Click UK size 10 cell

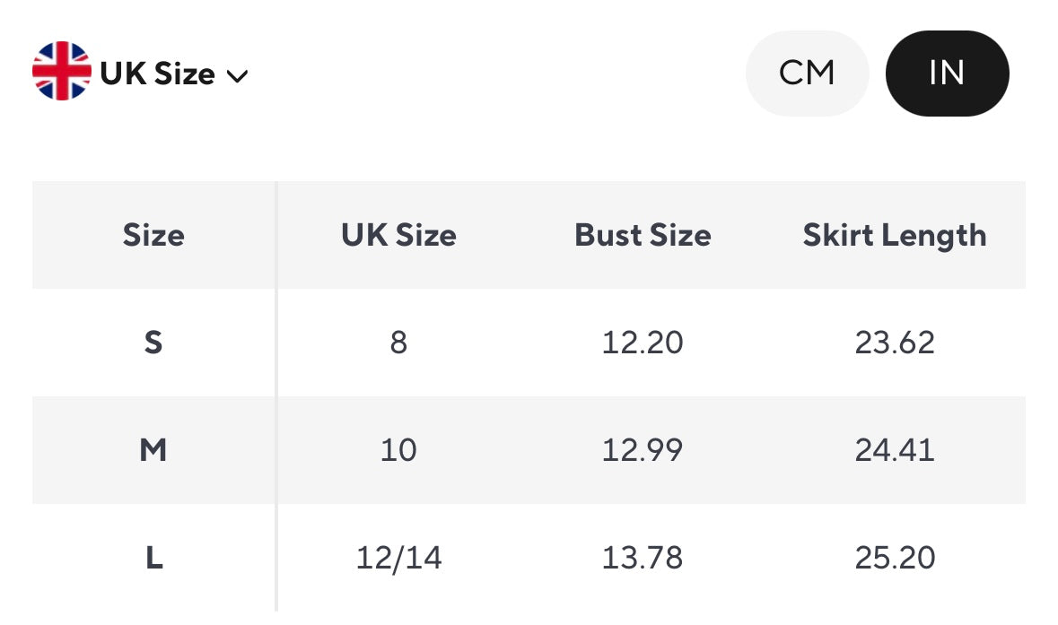[x=398, y=450]
